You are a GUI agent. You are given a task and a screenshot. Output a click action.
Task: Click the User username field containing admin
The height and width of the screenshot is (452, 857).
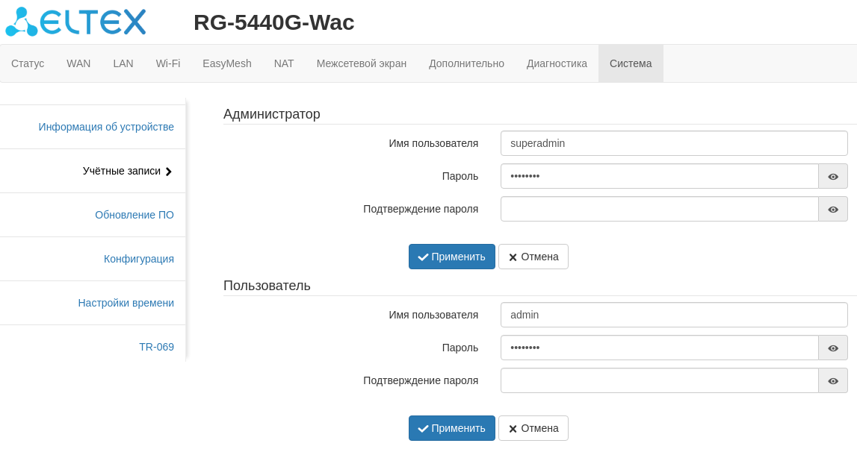tap(674, 315)
